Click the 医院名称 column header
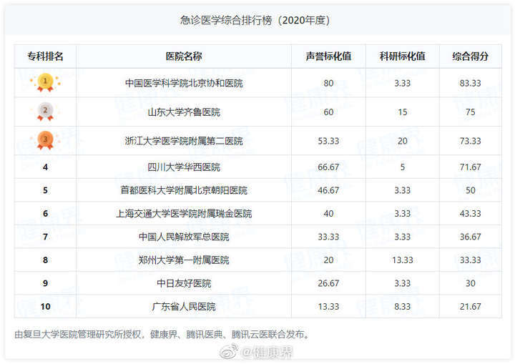515x364 pixels. point(184,56)
